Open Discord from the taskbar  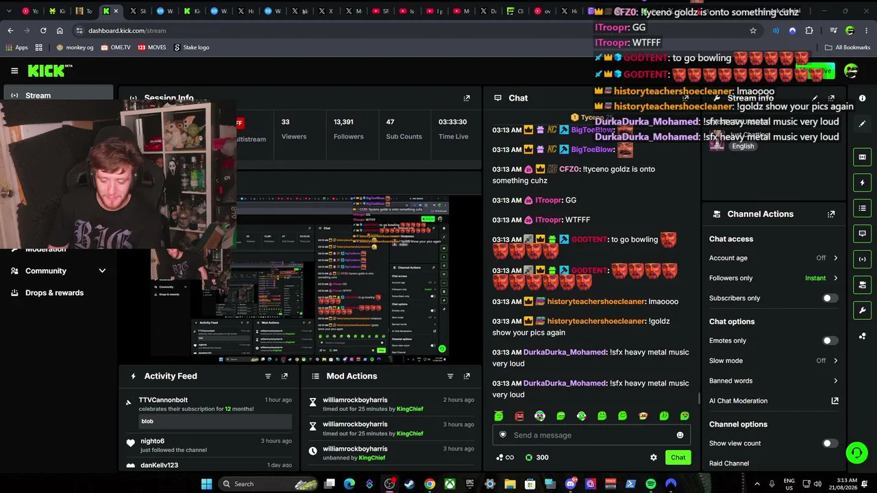tap(571, 484)
